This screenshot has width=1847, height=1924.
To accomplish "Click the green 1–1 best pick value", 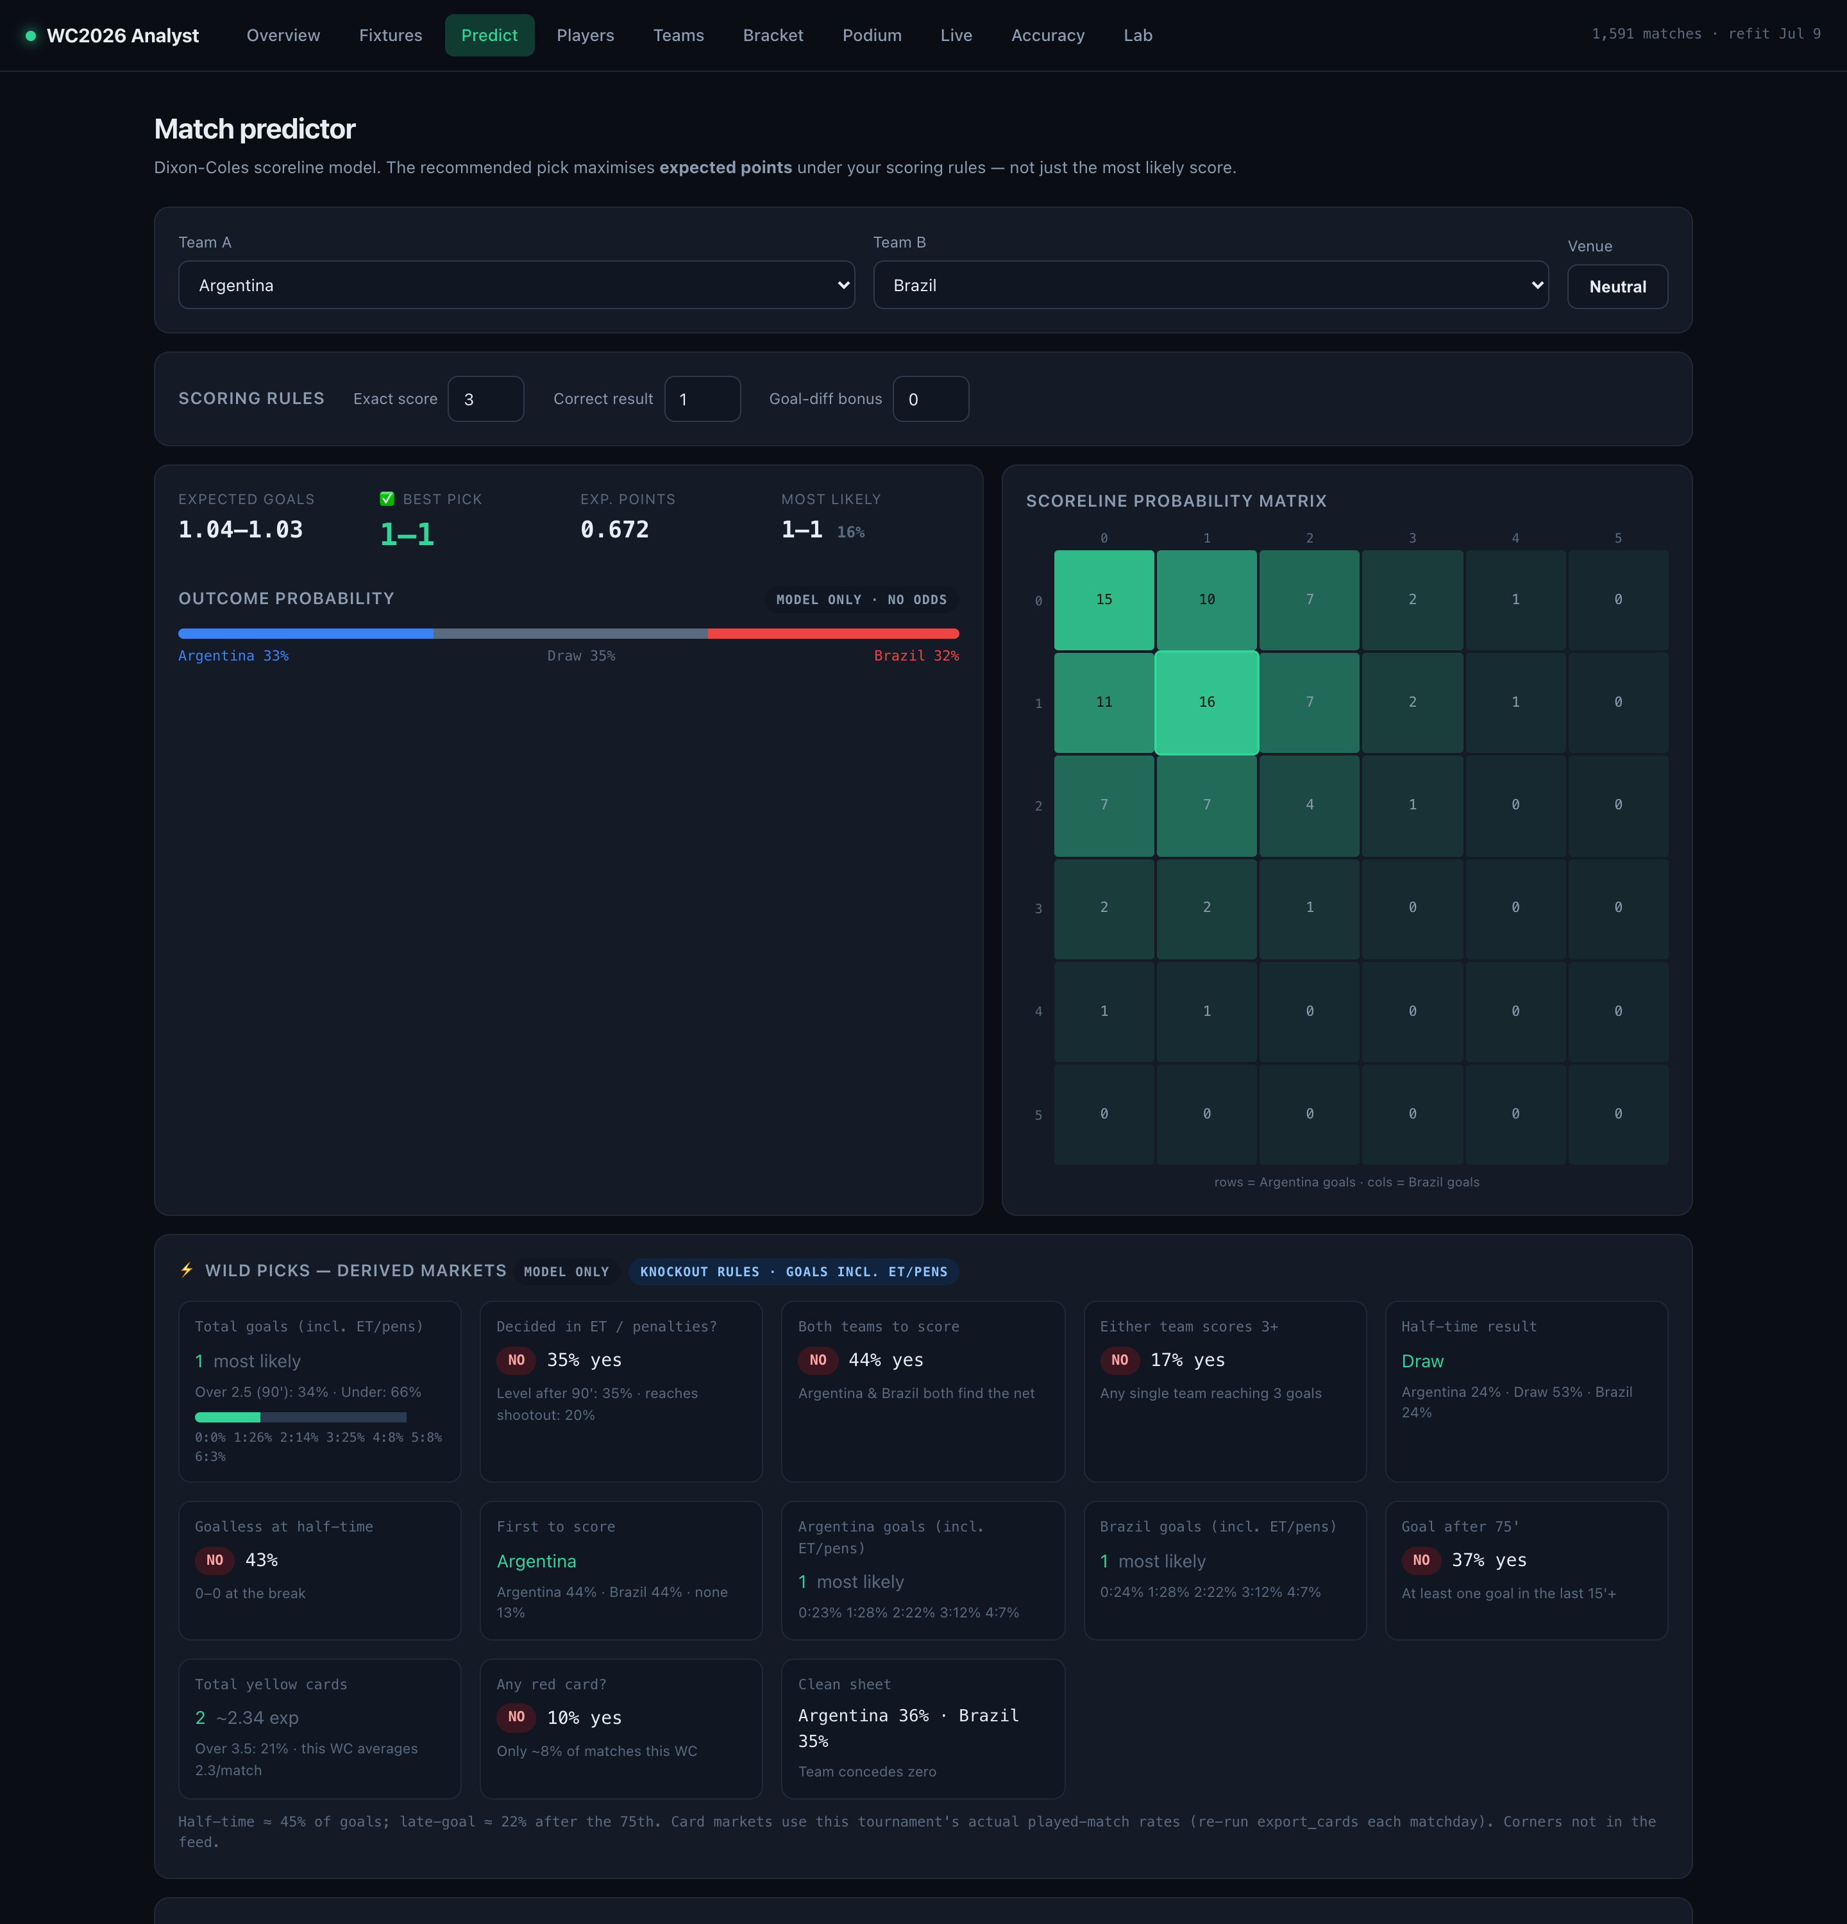I will (407, 534).
